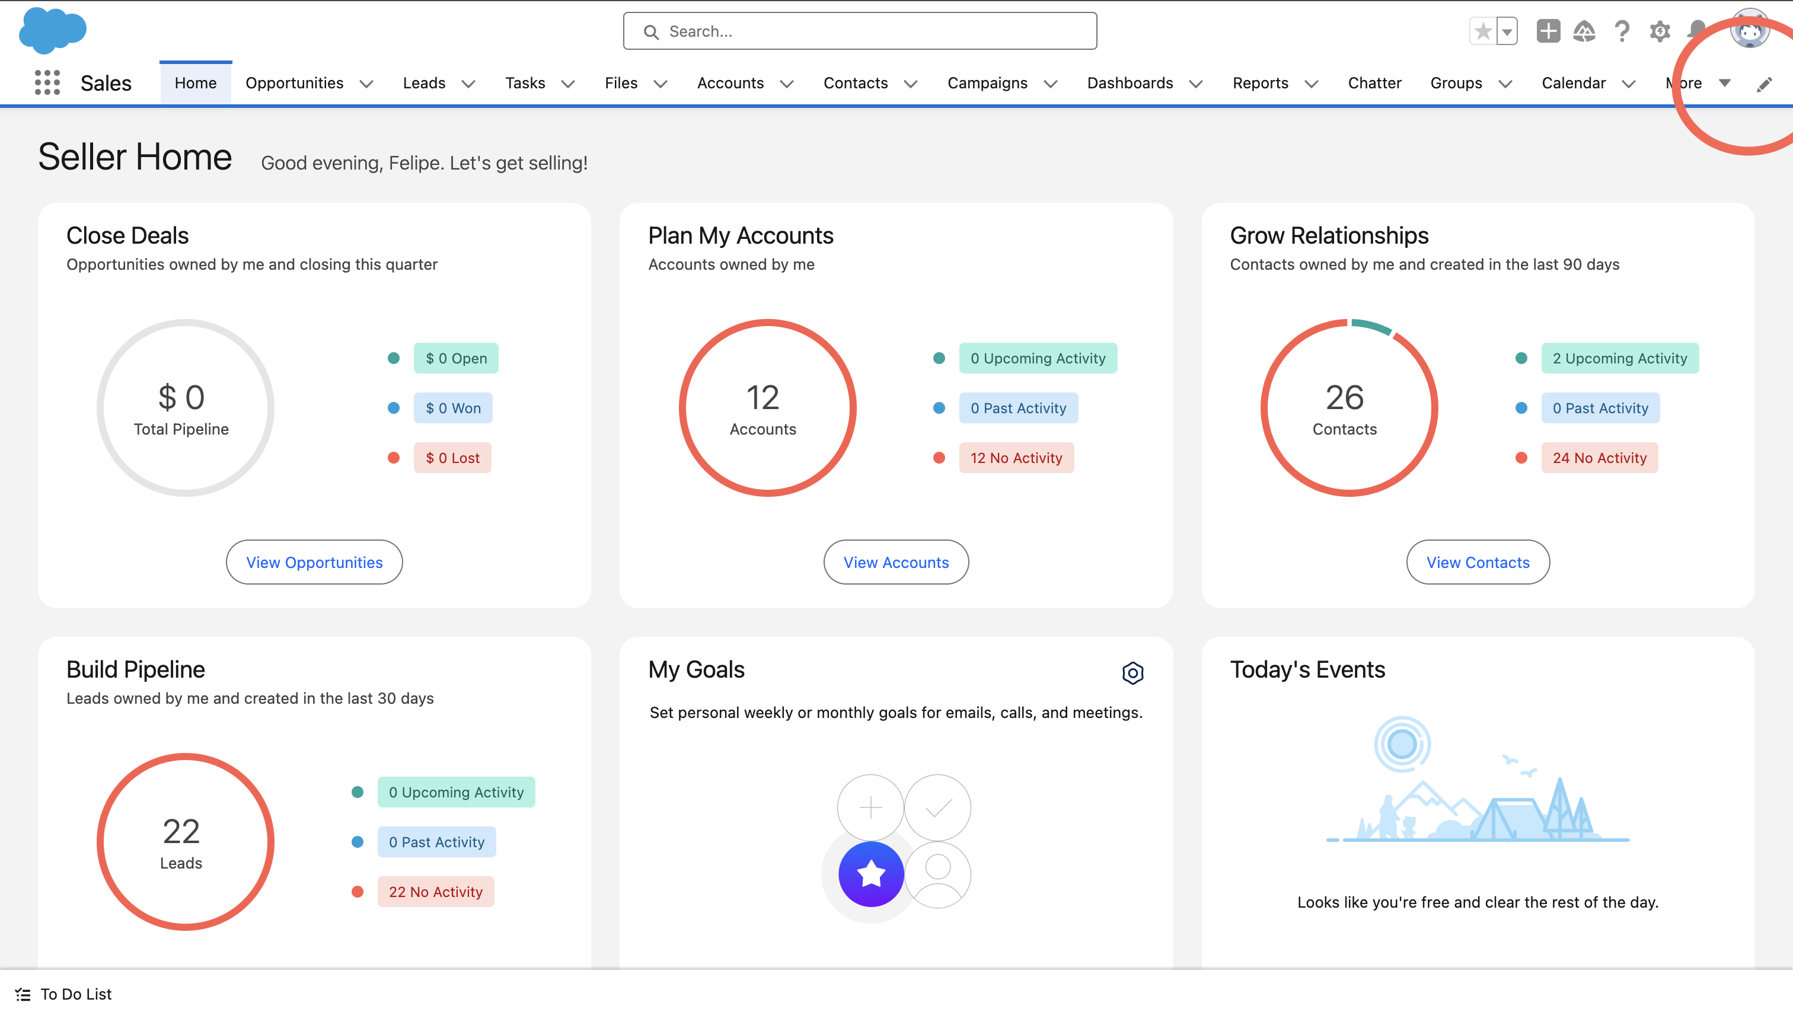Screen dimensions: 1793x1015
Task: Expand the Tasks tab chevron
Action: pyautogui.click(x=568, y=84)
